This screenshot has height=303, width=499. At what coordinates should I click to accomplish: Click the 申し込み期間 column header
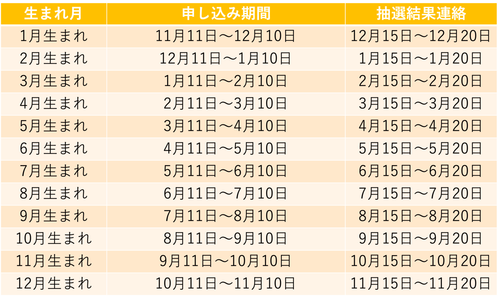tap(226, 14)
